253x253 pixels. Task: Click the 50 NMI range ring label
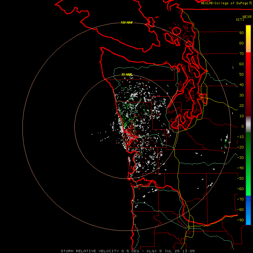pyautogui.click(x=127, y=74)
